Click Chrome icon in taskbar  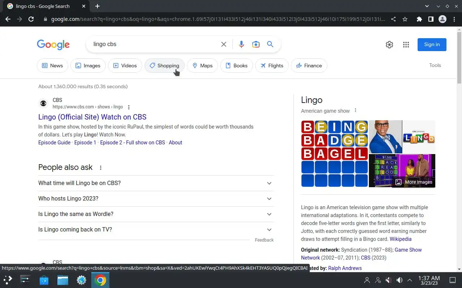click(x=100, y=280)
